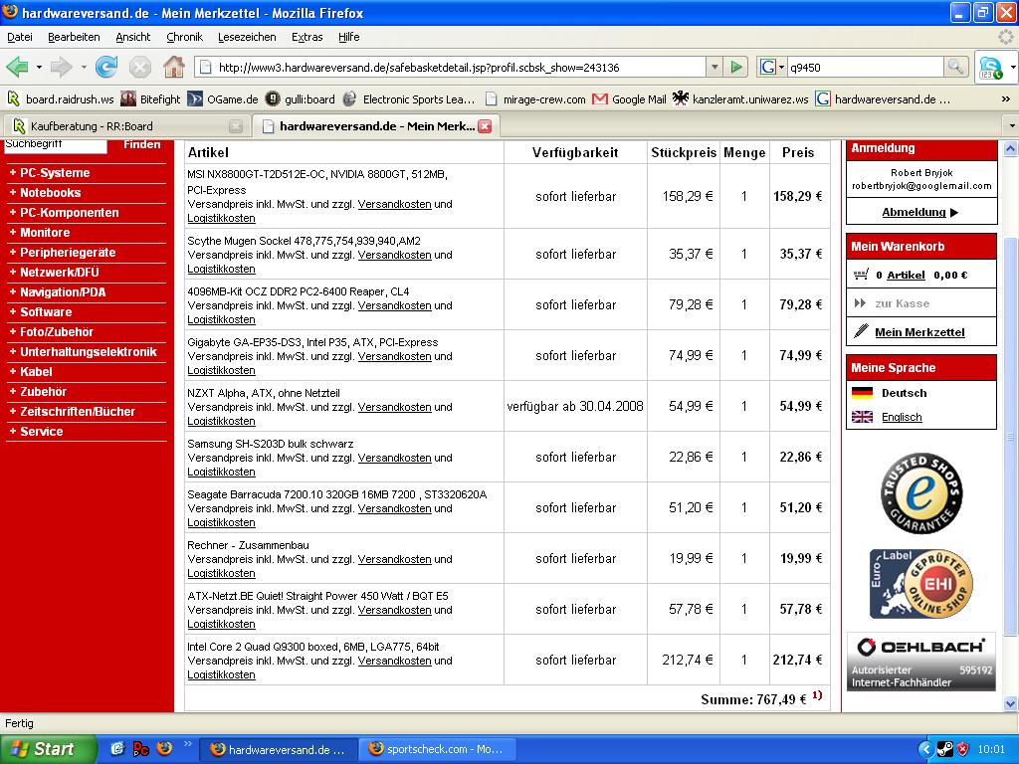The width and height of the screenshot is (1019, 764).
Task: Open the Lesezeichen menu
Action: click(247, 37)
